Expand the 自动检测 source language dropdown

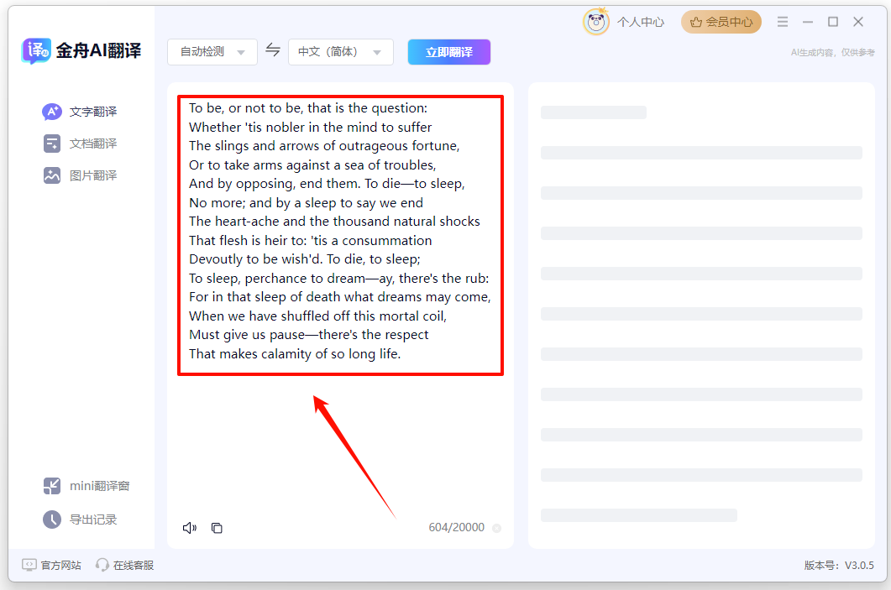[x=212, y=52]
